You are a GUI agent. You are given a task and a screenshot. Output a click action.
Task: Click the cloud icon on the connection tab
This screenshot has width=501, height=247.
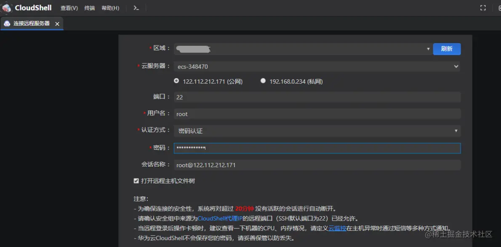coord(7,24)
